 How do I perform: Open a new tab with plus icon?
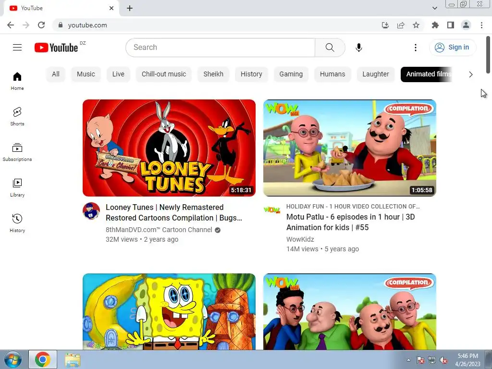[x=130, y=8]
